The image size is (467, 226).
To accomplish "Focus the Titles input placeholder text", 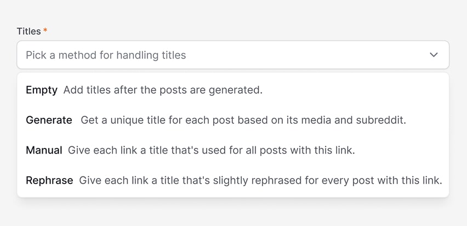I will pyautogui.click(x=106, y=55).
